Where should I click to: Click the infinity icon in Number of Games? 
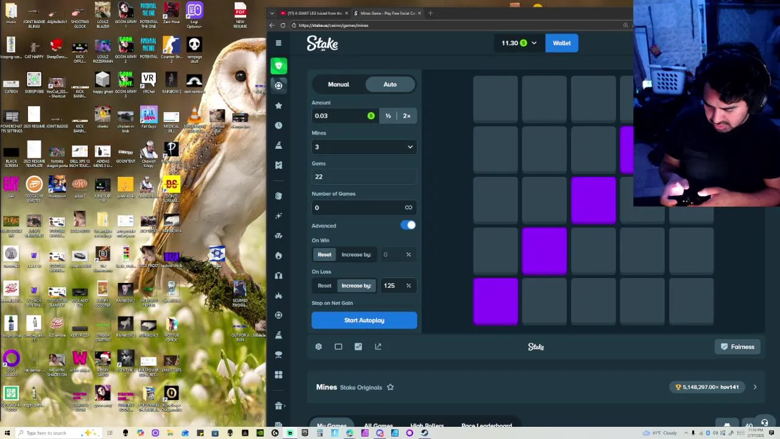(x=408, y=207)
